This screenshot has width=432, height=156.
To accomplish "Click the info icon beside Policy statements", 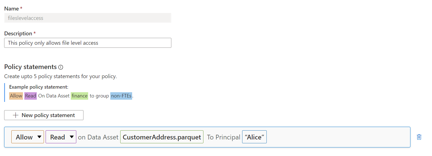I will click(61, 67).
